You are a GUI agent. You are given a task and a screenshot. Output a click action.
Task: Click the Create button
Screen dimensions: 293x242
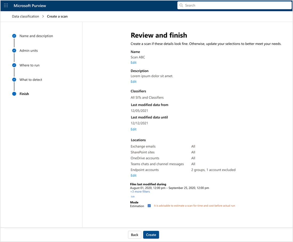pos(151,235)
